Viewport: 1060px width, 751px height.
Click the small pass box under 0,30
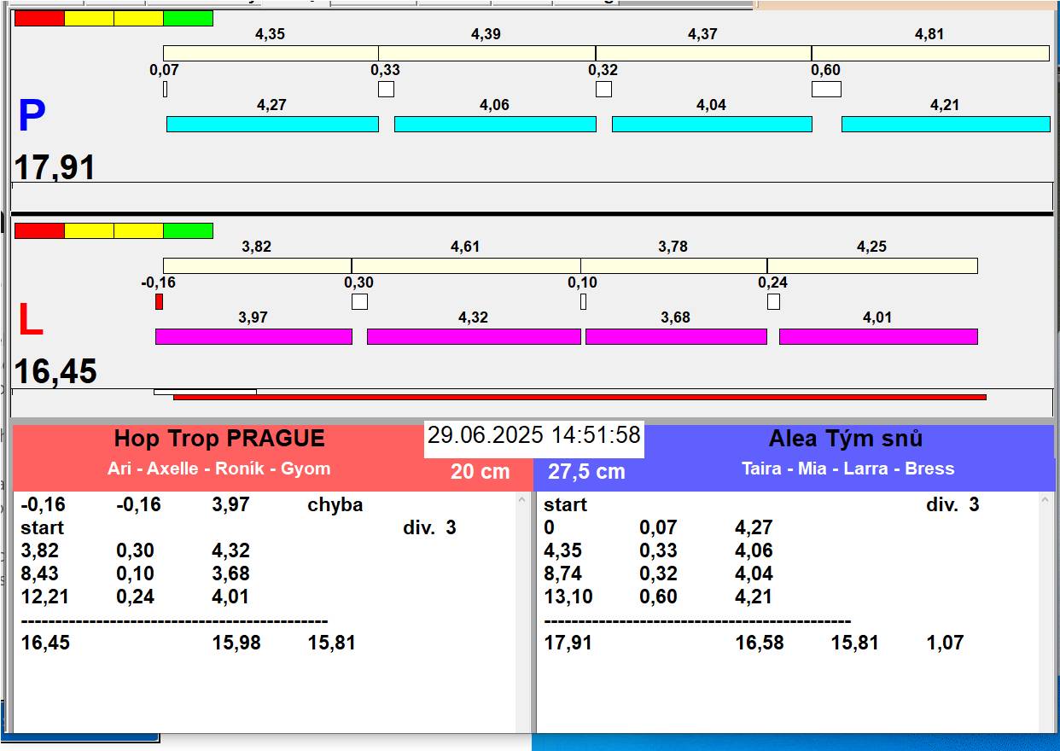click(359, 301)
